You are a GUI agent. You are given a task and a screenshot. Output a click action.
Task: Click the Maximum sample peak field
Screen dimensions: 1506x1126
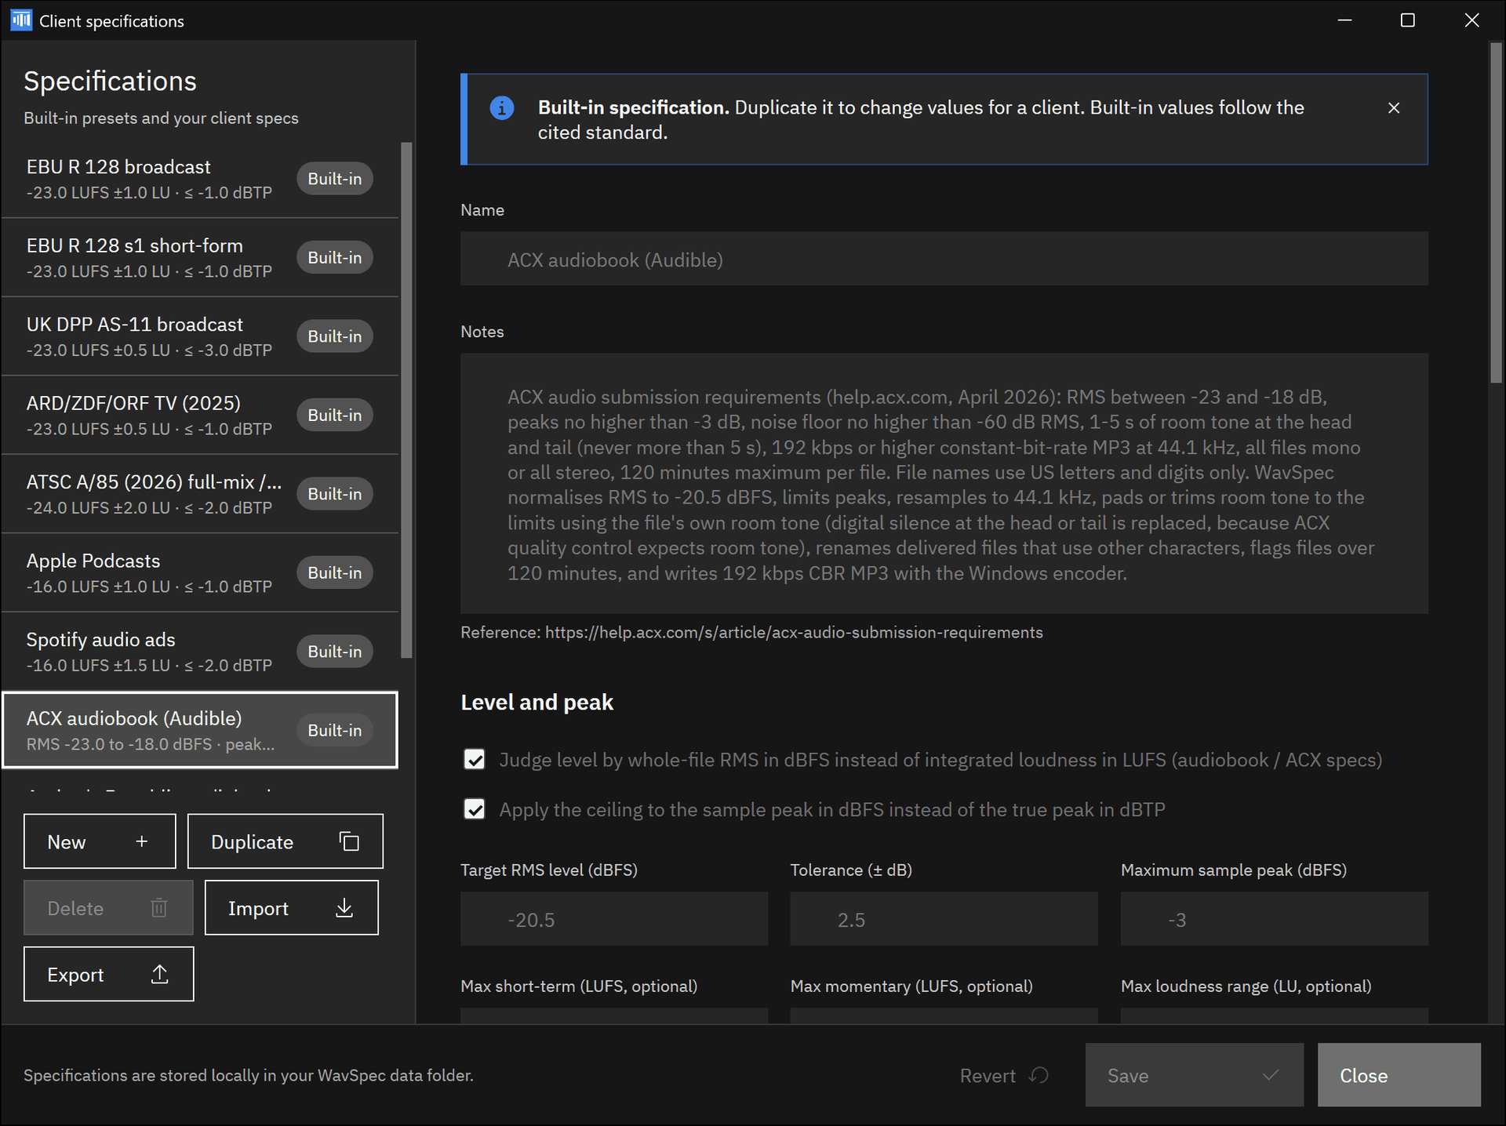1274,919
